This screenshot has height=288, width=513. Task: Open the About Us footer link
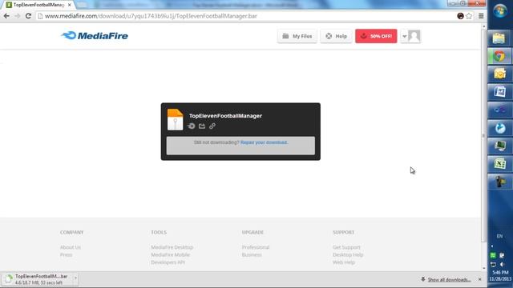(x=71, y=247)
